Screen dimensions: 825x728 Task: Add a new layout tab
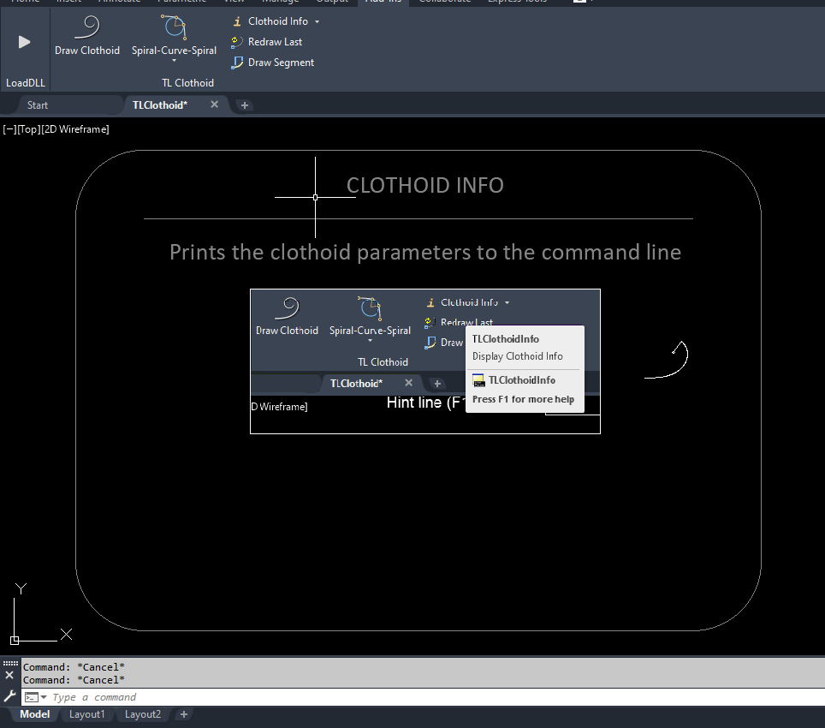[183, 714]
